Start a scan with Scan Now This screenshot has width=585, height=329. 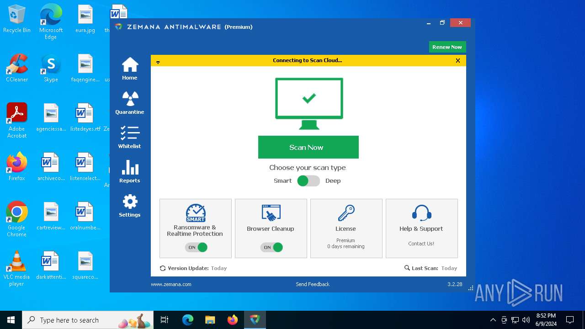point(308,147)
